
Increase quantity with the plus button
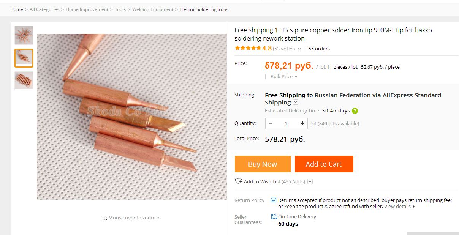302,123
